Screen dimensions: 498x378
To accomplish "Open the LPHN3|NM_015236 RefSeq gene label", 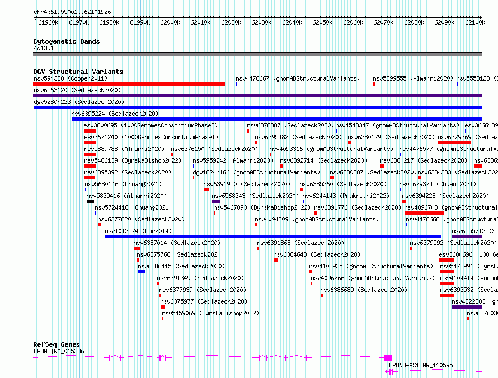I will (x=59, y=351).
